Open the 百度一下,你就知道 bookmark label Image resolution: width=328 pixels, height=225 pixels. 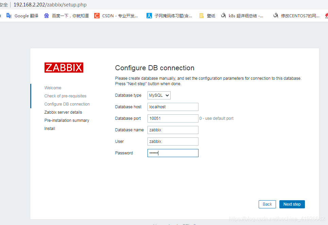tap(70, 16)
